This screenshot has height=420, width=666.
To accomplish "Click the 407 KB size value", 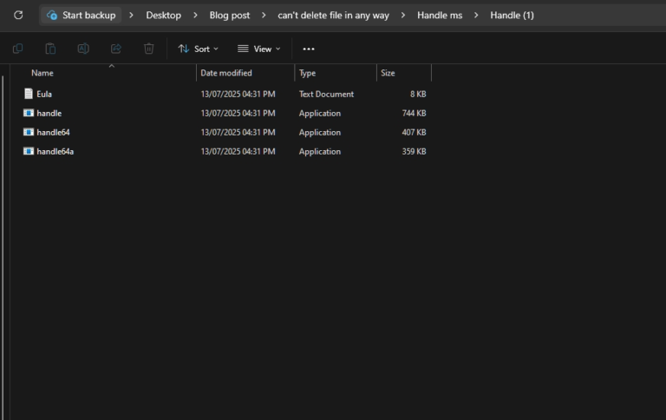I will pyautogui.click(x=415, y=132).
